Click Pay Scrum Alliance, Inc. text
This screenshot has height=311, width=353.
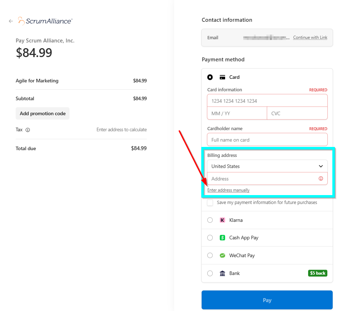coord(45,41)
